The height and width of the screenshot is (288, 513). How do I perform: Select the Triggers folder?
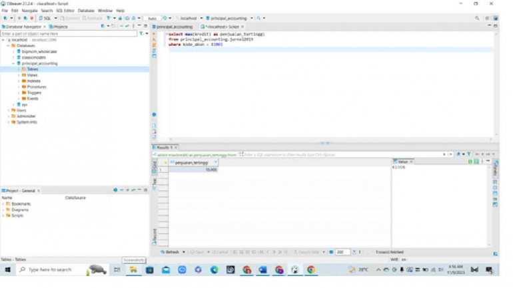pos(34,92)
